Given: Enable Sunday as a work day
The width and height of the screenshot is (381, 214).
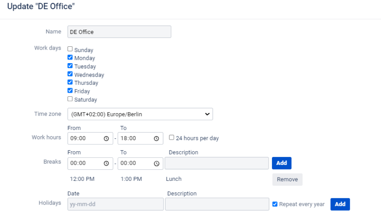Looking at the screenshot, I should 70,49.
